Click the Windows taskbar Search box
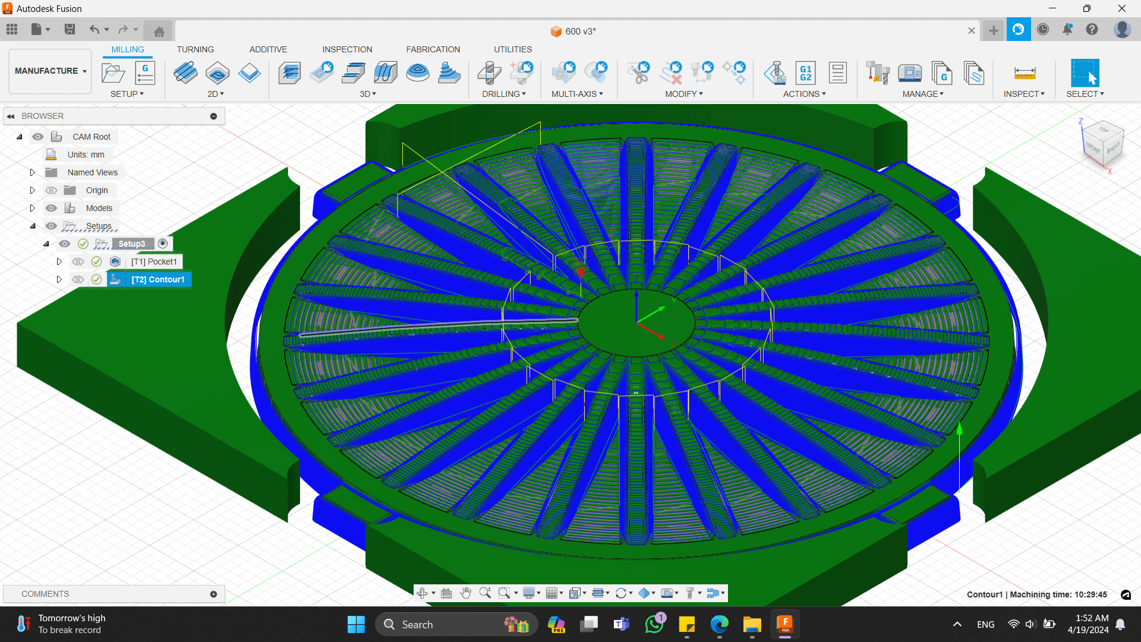This screenshot has width=1141, height=642. [x=456, y=624]
